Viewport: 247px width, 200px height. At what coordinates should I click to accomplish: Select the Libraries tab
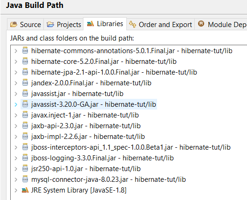pyautogui.click(x=105, y=24)
